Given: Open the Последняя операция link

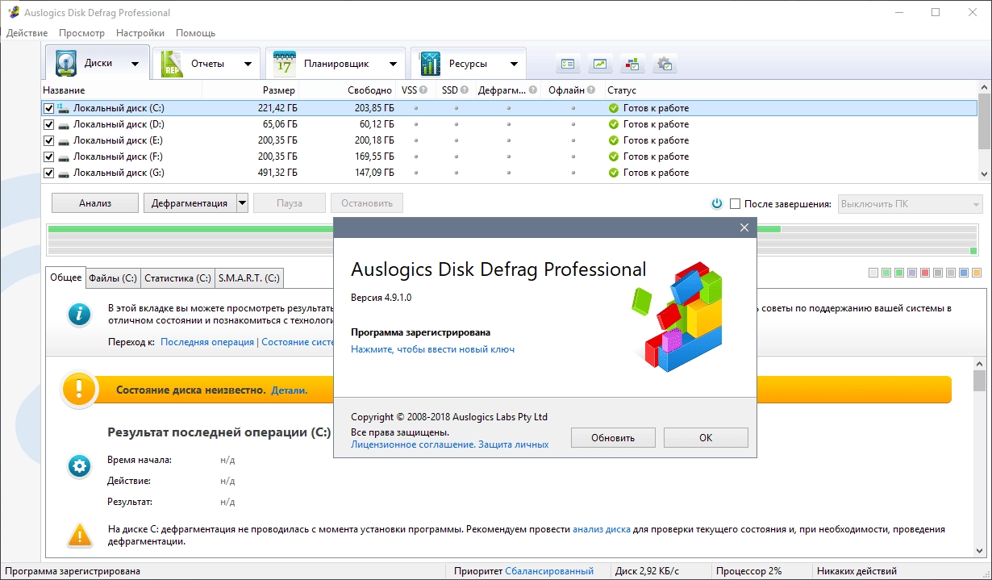Looking at the screenshot, I should coord(207,342).
